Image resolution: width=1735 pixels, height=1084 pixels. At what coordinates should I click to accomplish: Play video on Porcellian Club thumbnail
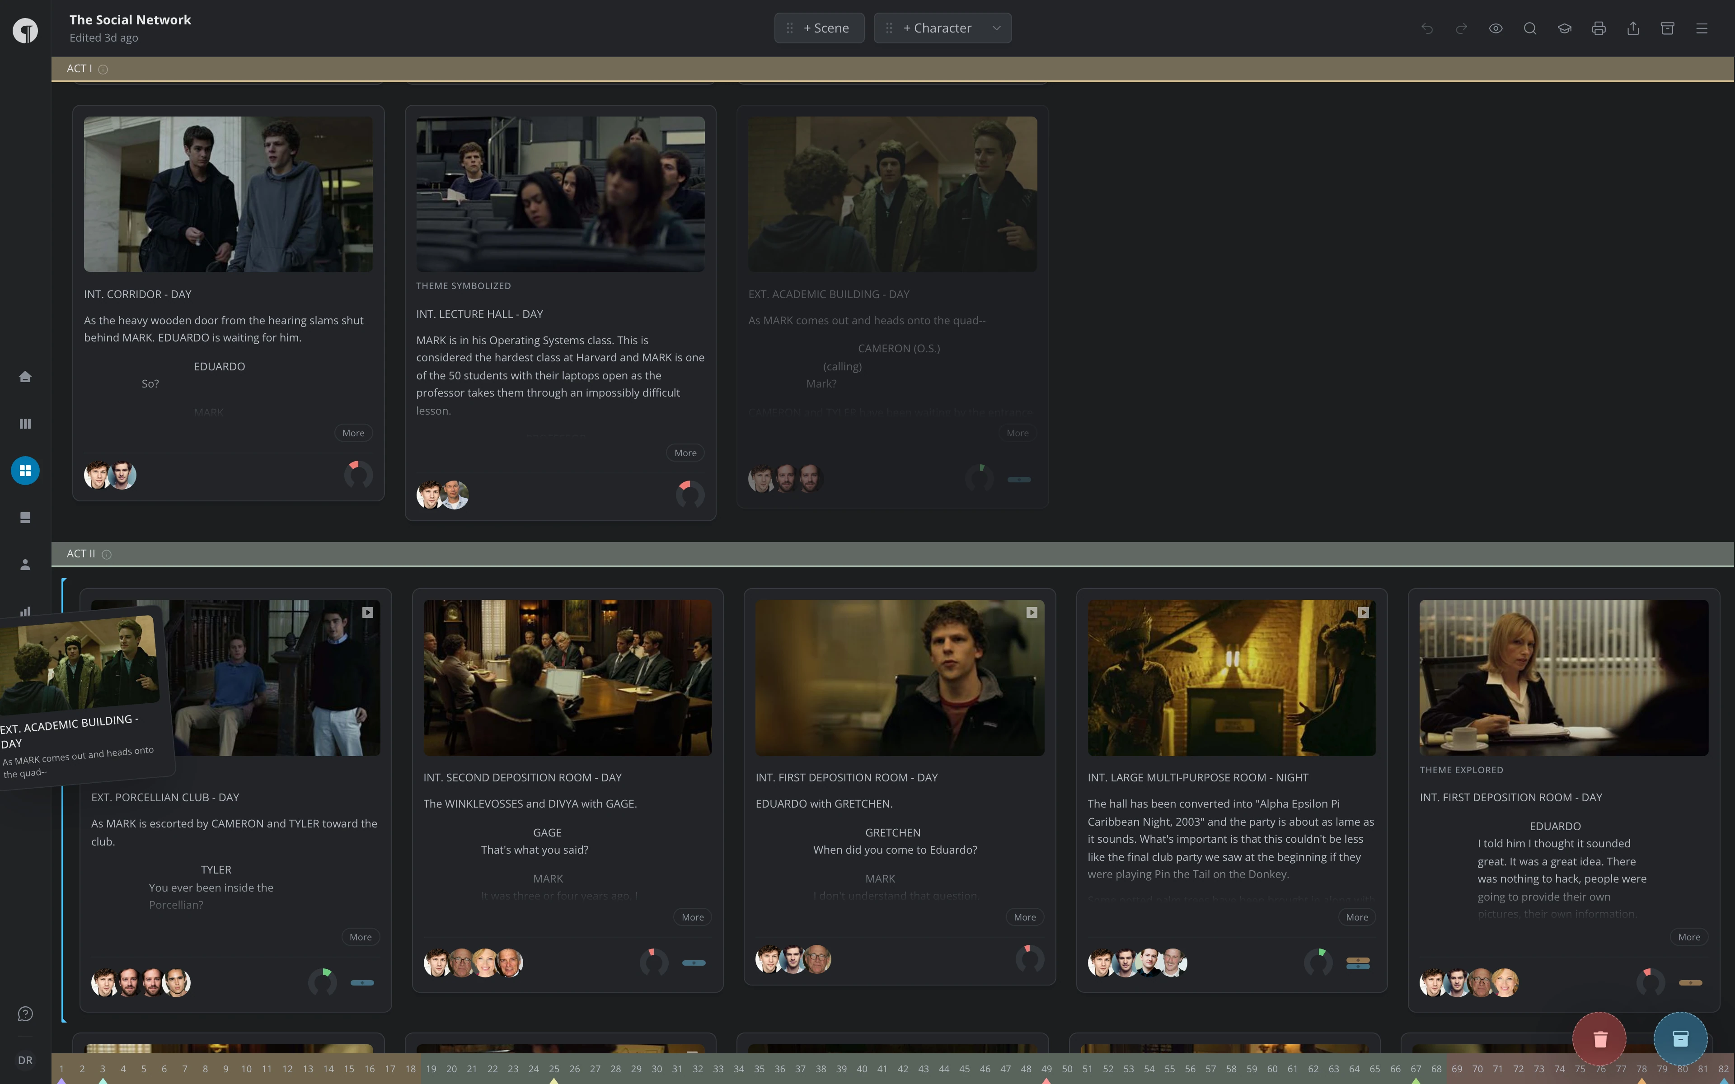368,612
